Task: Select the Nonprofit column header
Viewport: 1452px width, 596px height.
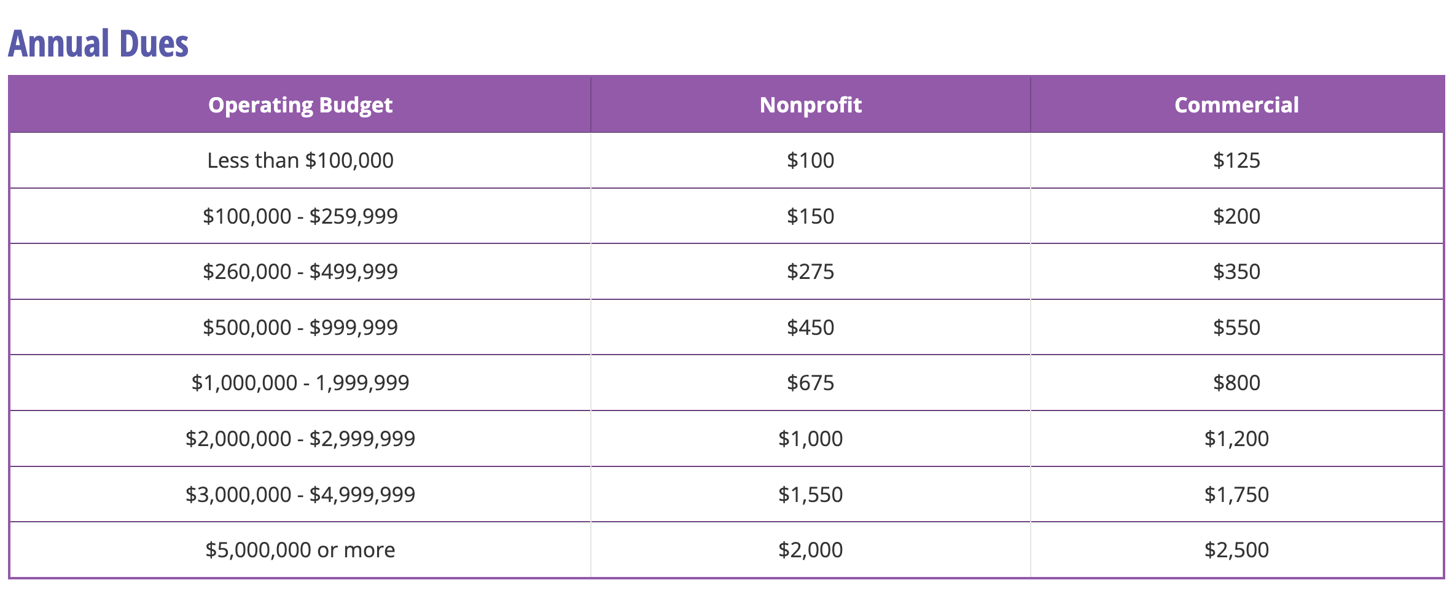Action: click(810, 105)
